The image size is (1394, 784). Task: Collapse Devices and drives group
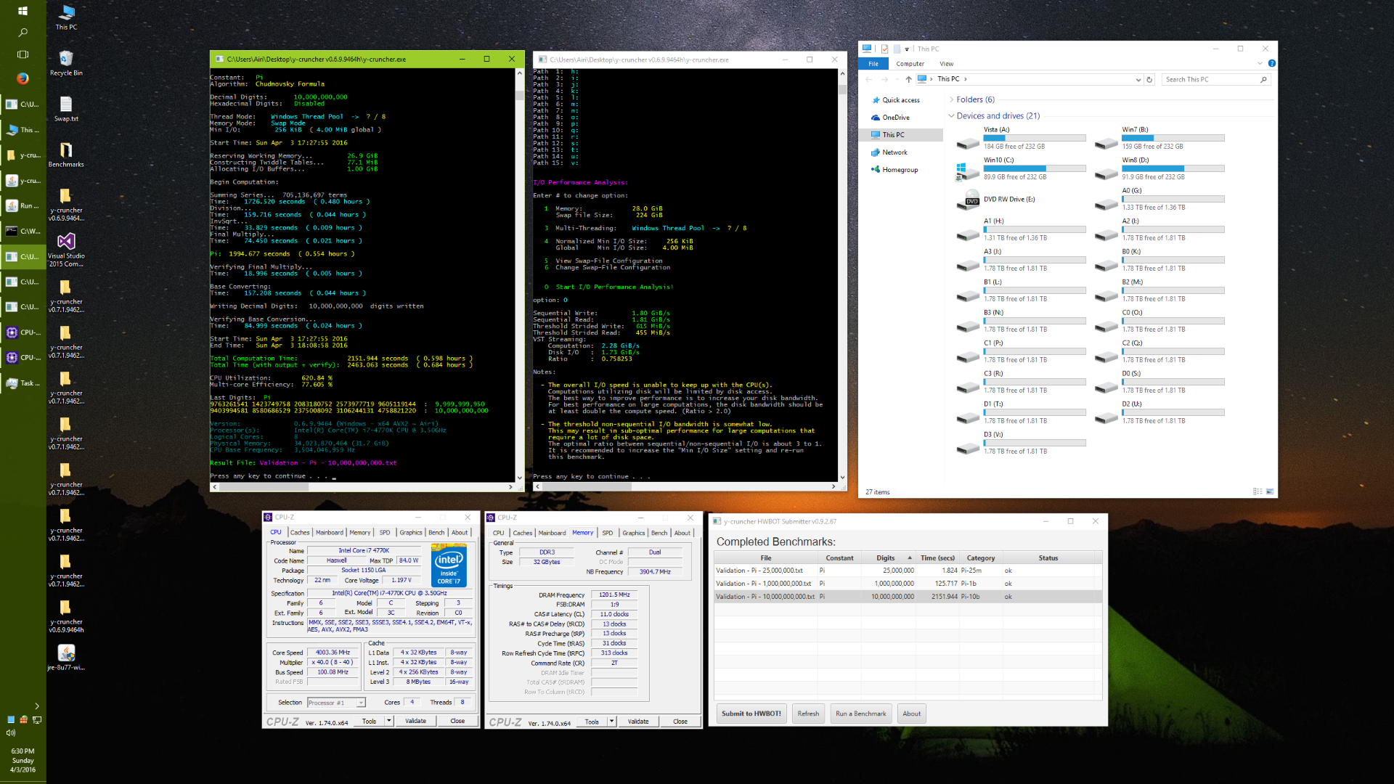[952, 115]
